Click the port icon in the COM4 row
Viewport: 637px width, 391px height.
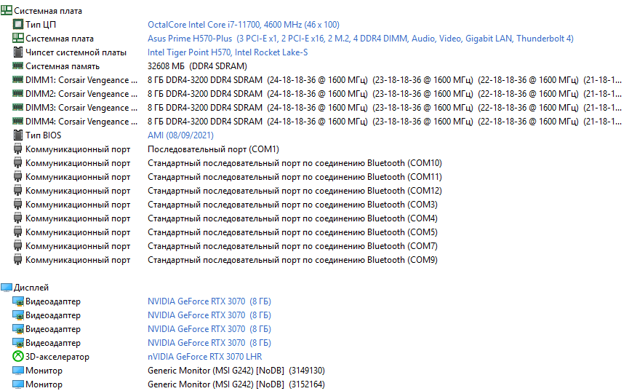(18, 218)
